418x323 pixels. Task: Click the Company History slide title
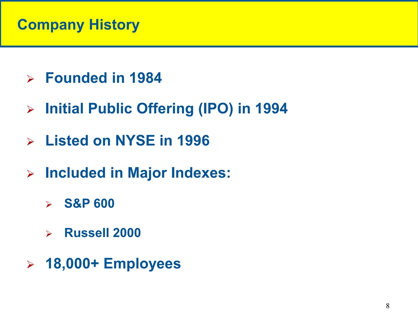click(x=78, y=25)
